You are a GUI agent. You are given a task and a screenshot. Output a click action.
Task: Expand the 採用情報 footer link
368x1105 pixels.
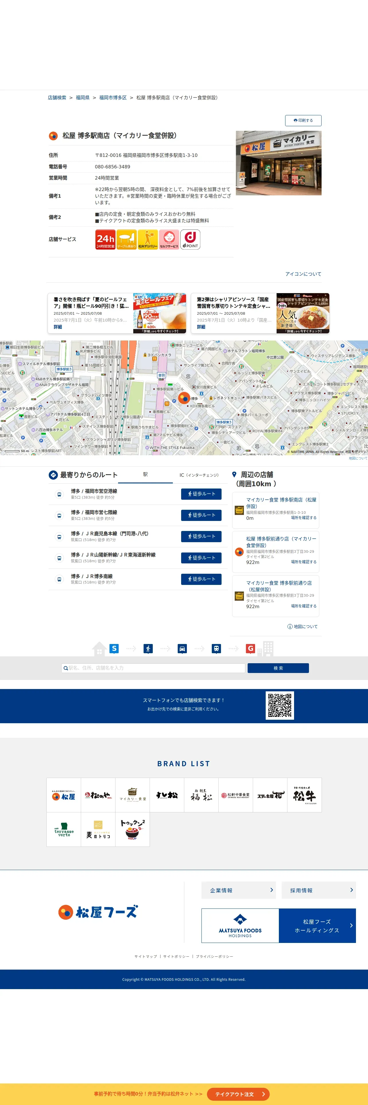pyautogui.click(x=319, y=890)
